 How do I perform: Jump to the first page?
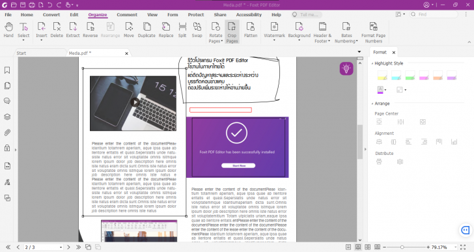(8, 247)
